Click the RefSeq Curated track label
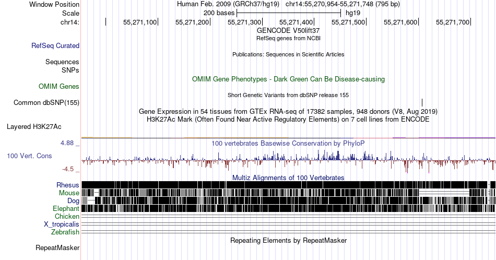This screenshot has height=260, width=496. (55, 45)
